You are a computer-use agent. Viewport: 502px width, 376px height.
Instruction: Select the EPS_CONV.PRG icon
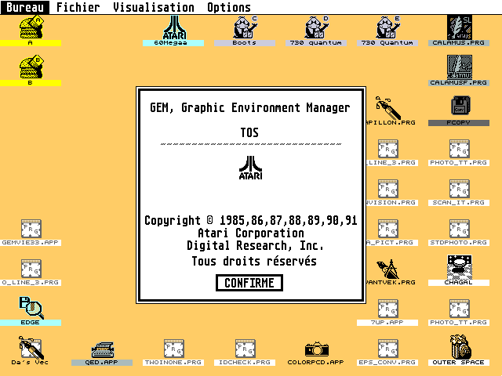[388, 349]
